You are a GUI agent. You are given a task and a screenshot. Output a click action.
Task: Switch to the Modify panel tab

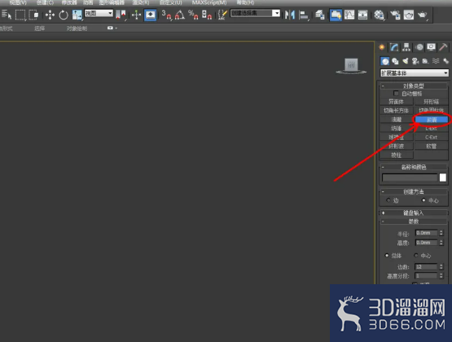pyautogui.click(x=394, y=47)
